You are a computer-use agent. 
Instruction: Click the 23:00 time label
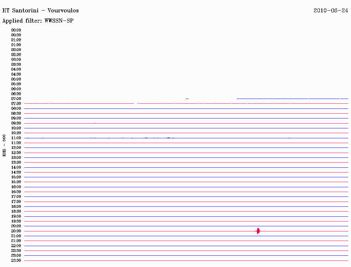(16, 256)
